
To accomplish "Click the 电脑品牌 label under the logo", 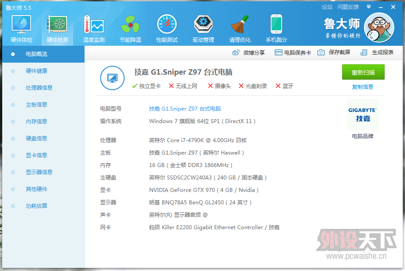I will 363,136.
